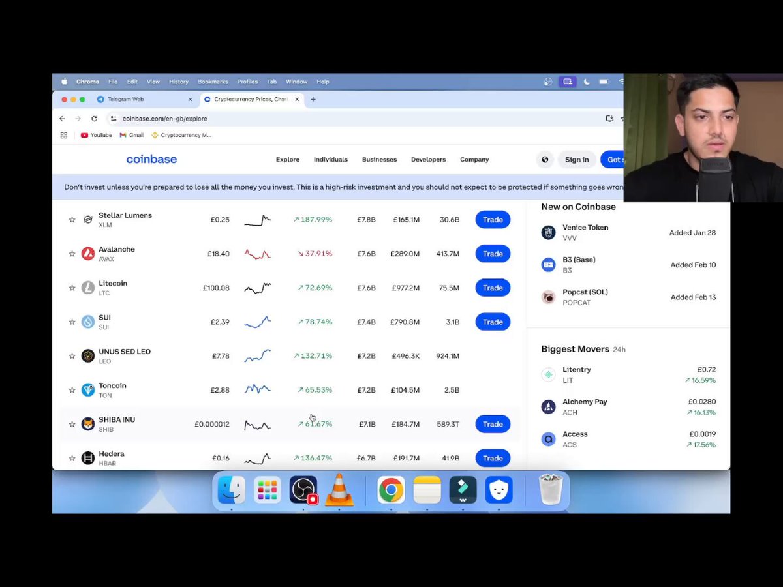This screenshot has width=783, height=587.
Task: Reload the Coinbase page
Action: pyautogui.click(x=94, y=119)
